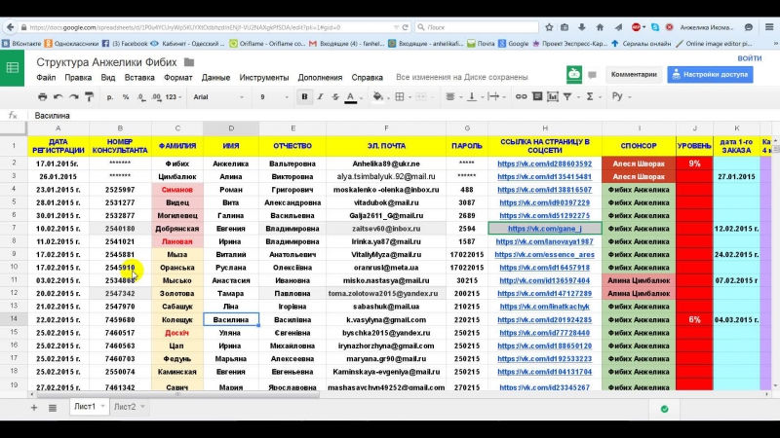
Task: Click the Insert link chain icon
Action: pos(520,97)
